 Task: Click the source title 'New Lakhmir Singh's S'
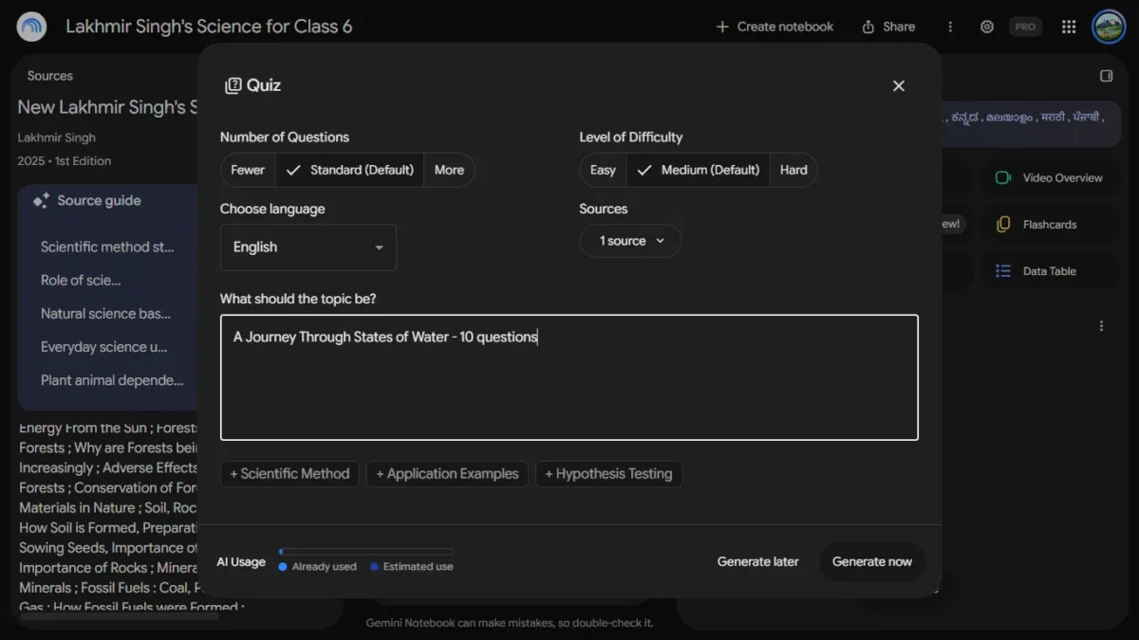tap(107, 107)
